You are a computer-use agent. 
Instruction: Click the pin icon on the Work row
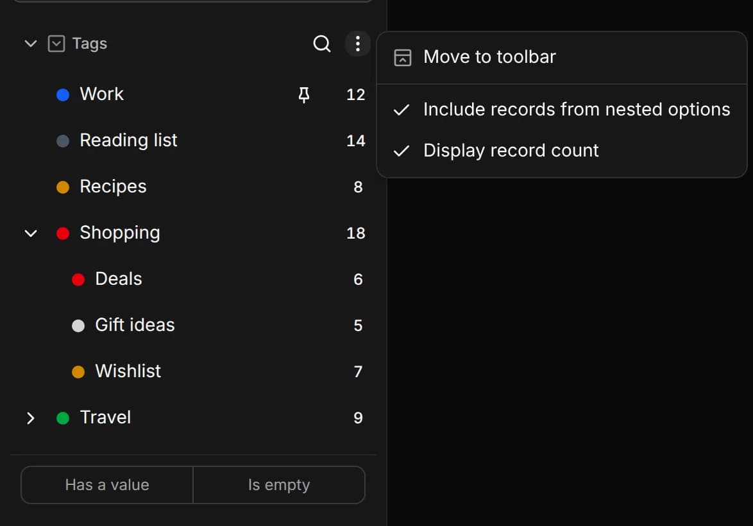tap(304, 95)
